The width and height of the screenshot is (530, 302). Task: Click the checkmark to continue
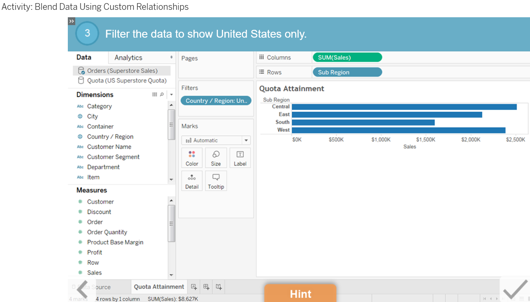click(515, 289)
